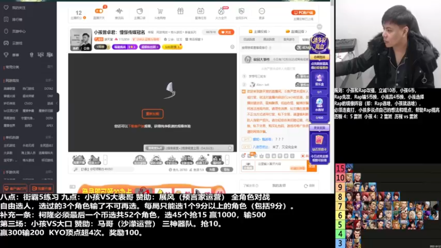Select CS:GO in sidebar categories
The width and height of the screenshot is (441, 248).
[28, 104]
